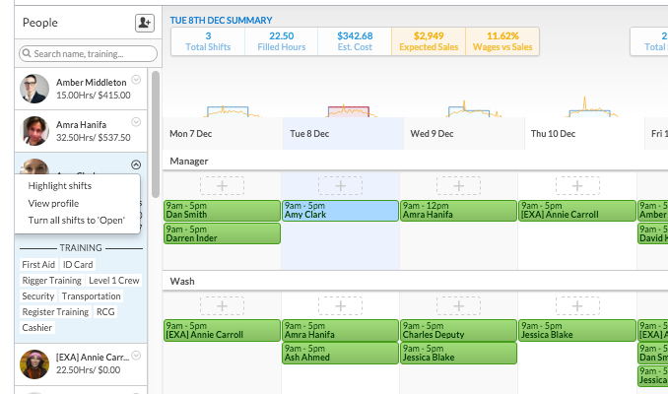Add a Manager shift on Tue 8 Dec
The image size is (668, 394).
click(340, 185)
